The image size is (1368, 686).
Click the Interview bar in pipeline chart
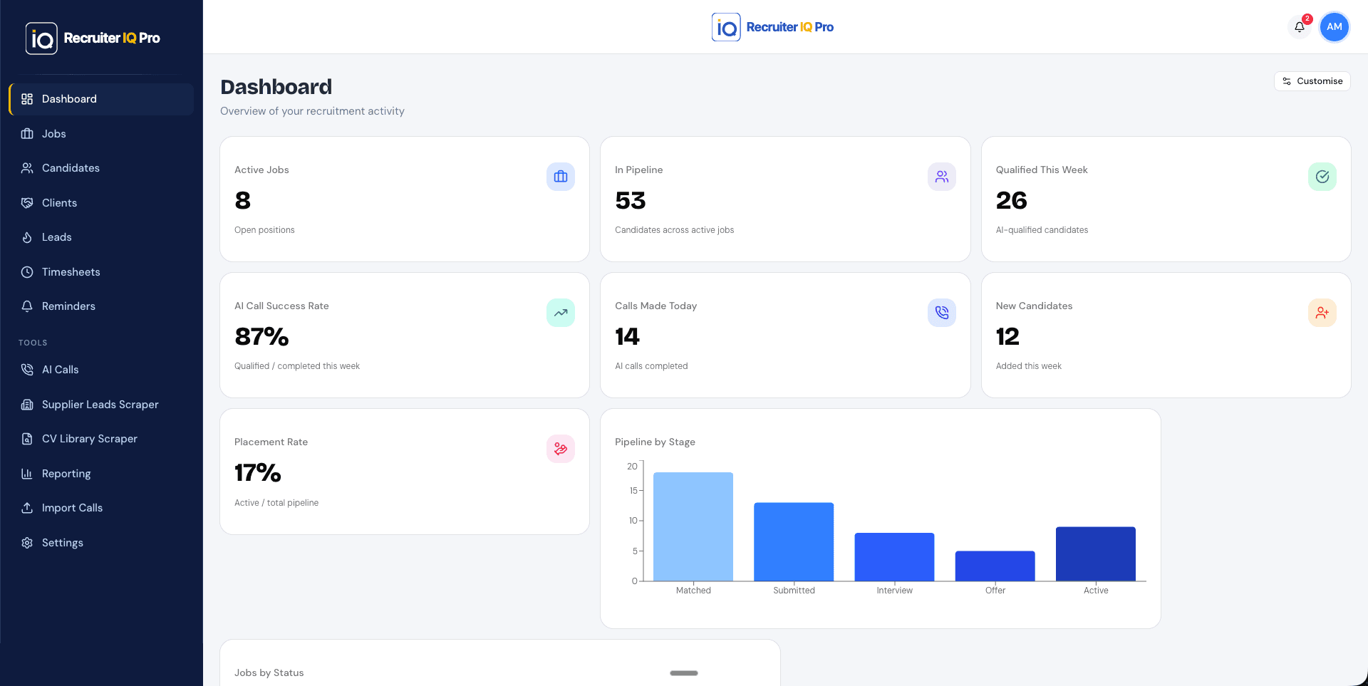pos(894,557)
